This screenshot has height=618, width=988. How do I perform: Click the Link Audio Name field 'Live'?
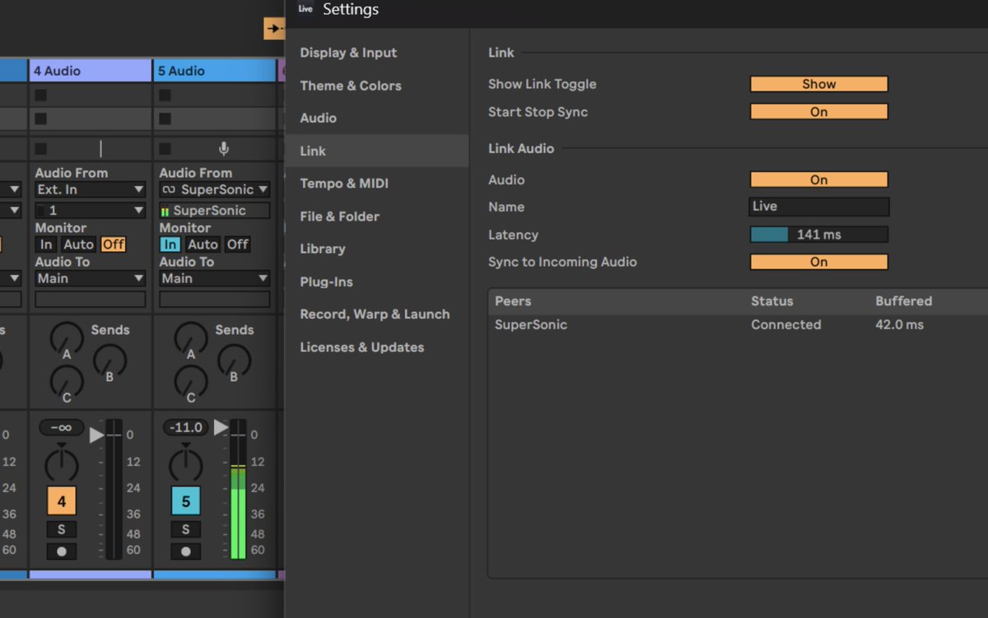click(819, 207)
